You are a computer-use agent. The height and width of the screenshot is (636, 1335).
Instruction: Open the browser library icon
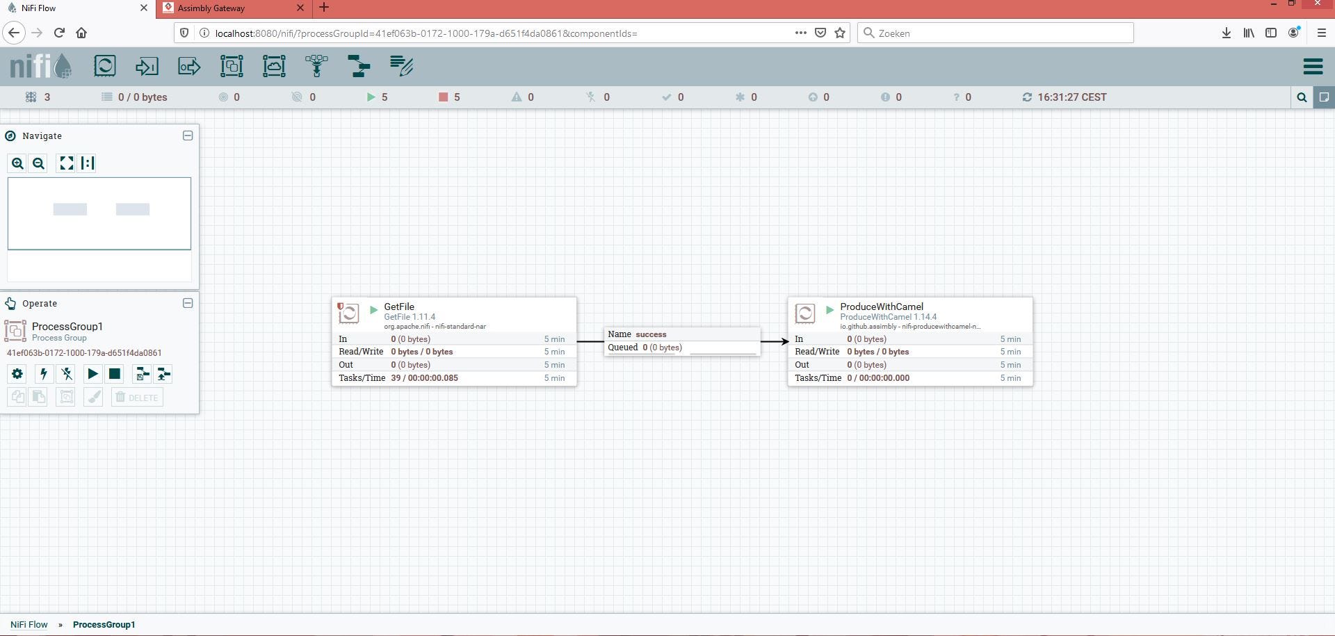(x=1249, y=33)
